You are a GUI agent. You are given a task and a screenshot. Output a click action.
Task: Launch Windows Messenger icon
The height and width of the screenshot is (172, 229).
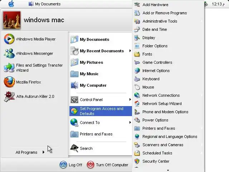(x=9, y=53)
